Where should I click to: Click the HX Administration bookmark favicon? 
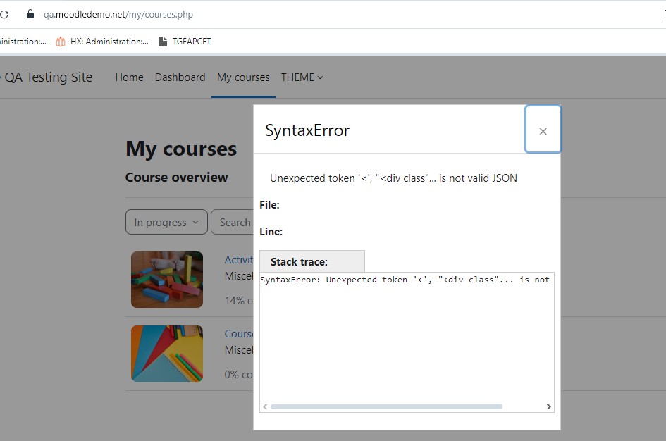pos(61,41)
